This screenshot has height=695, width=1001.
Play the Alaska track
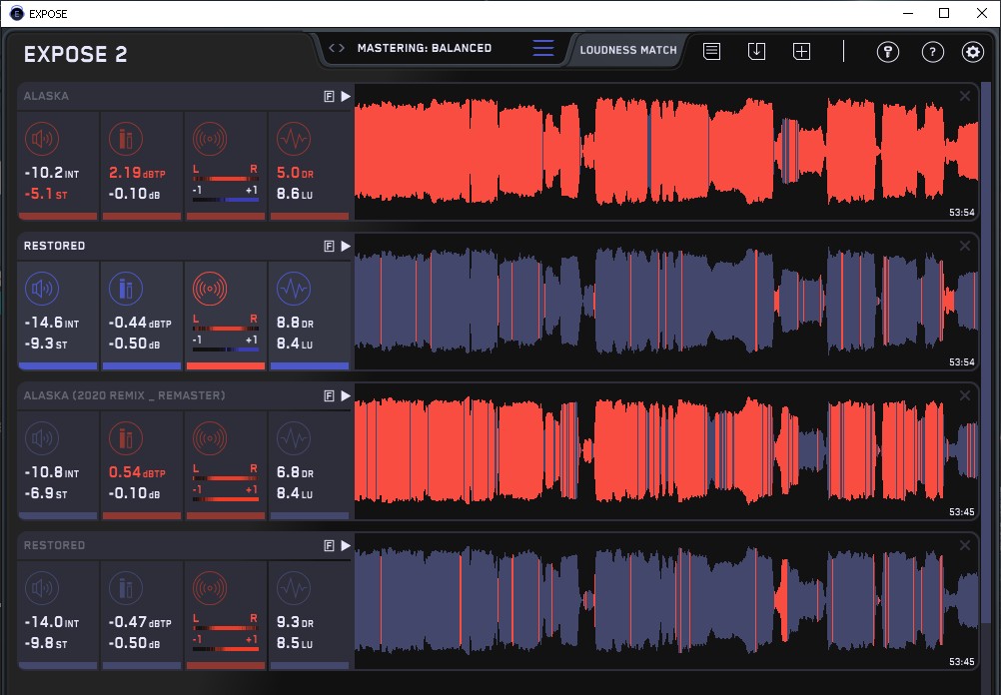click(346, 96)
